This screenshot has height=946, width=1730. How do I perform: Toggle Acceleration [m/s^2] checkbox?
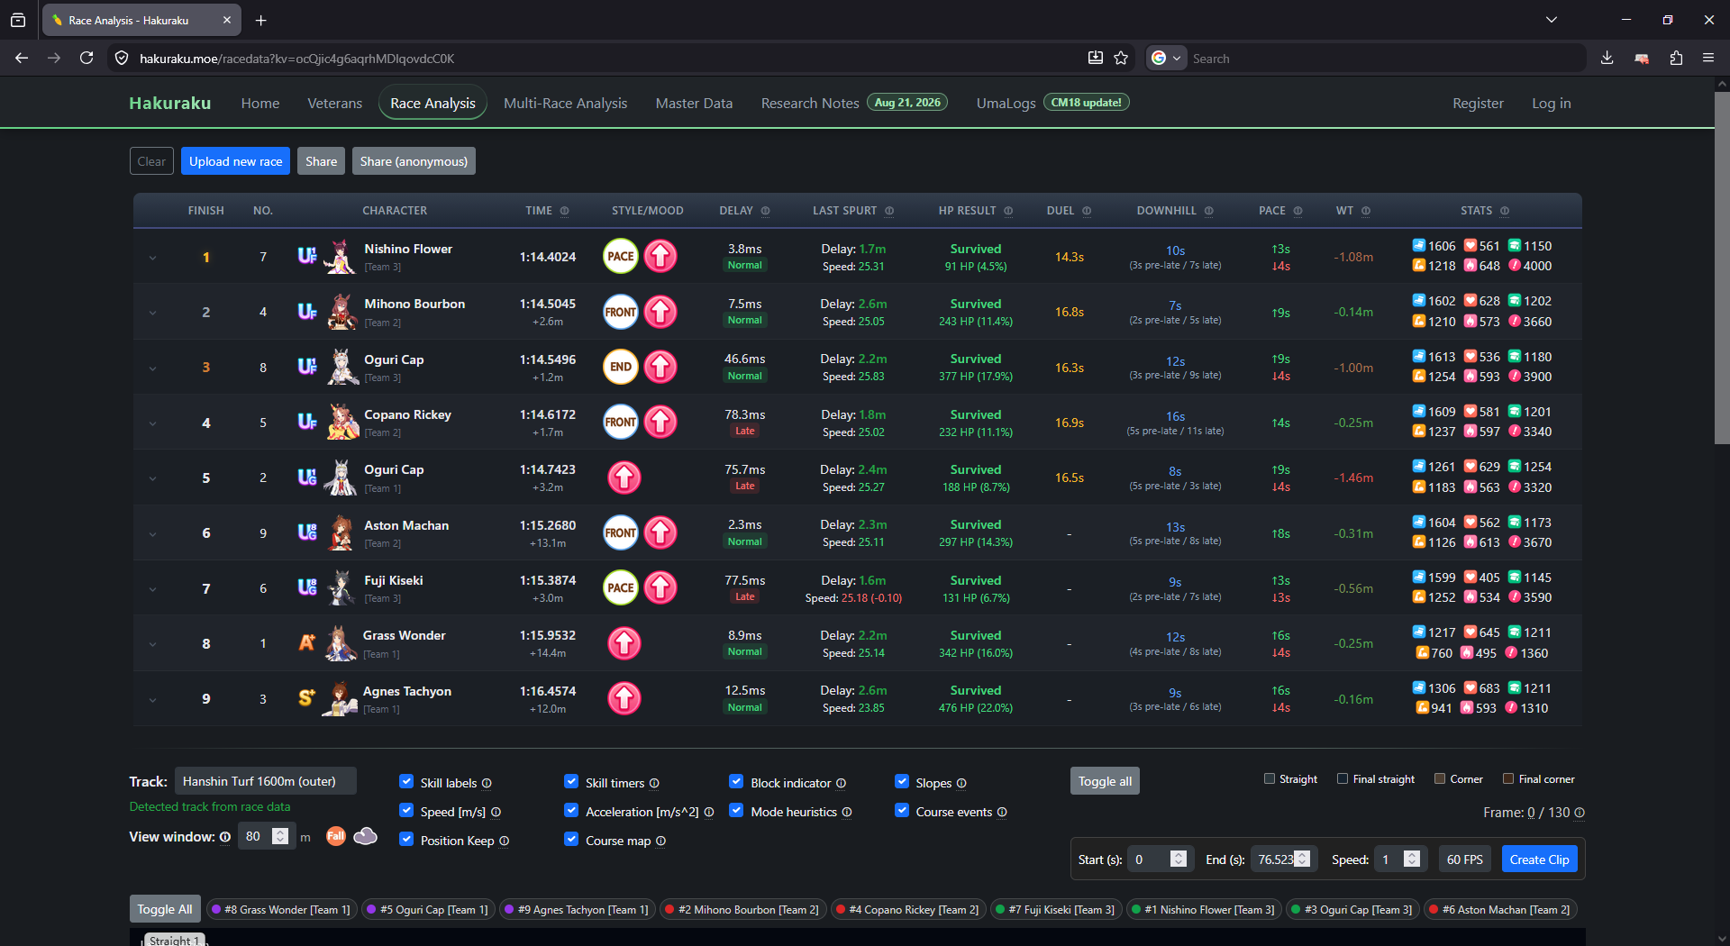[571, 811]
